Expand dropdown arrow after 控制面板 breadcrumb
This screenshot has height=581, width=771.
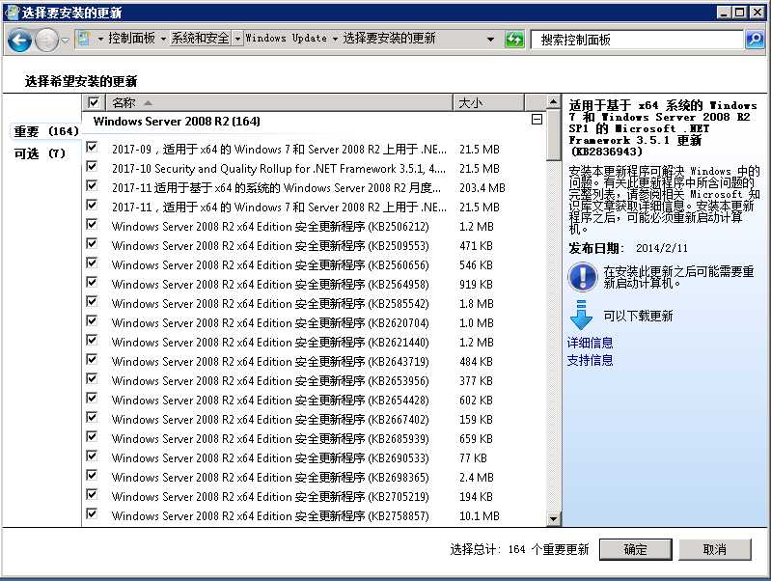[163, 39]
